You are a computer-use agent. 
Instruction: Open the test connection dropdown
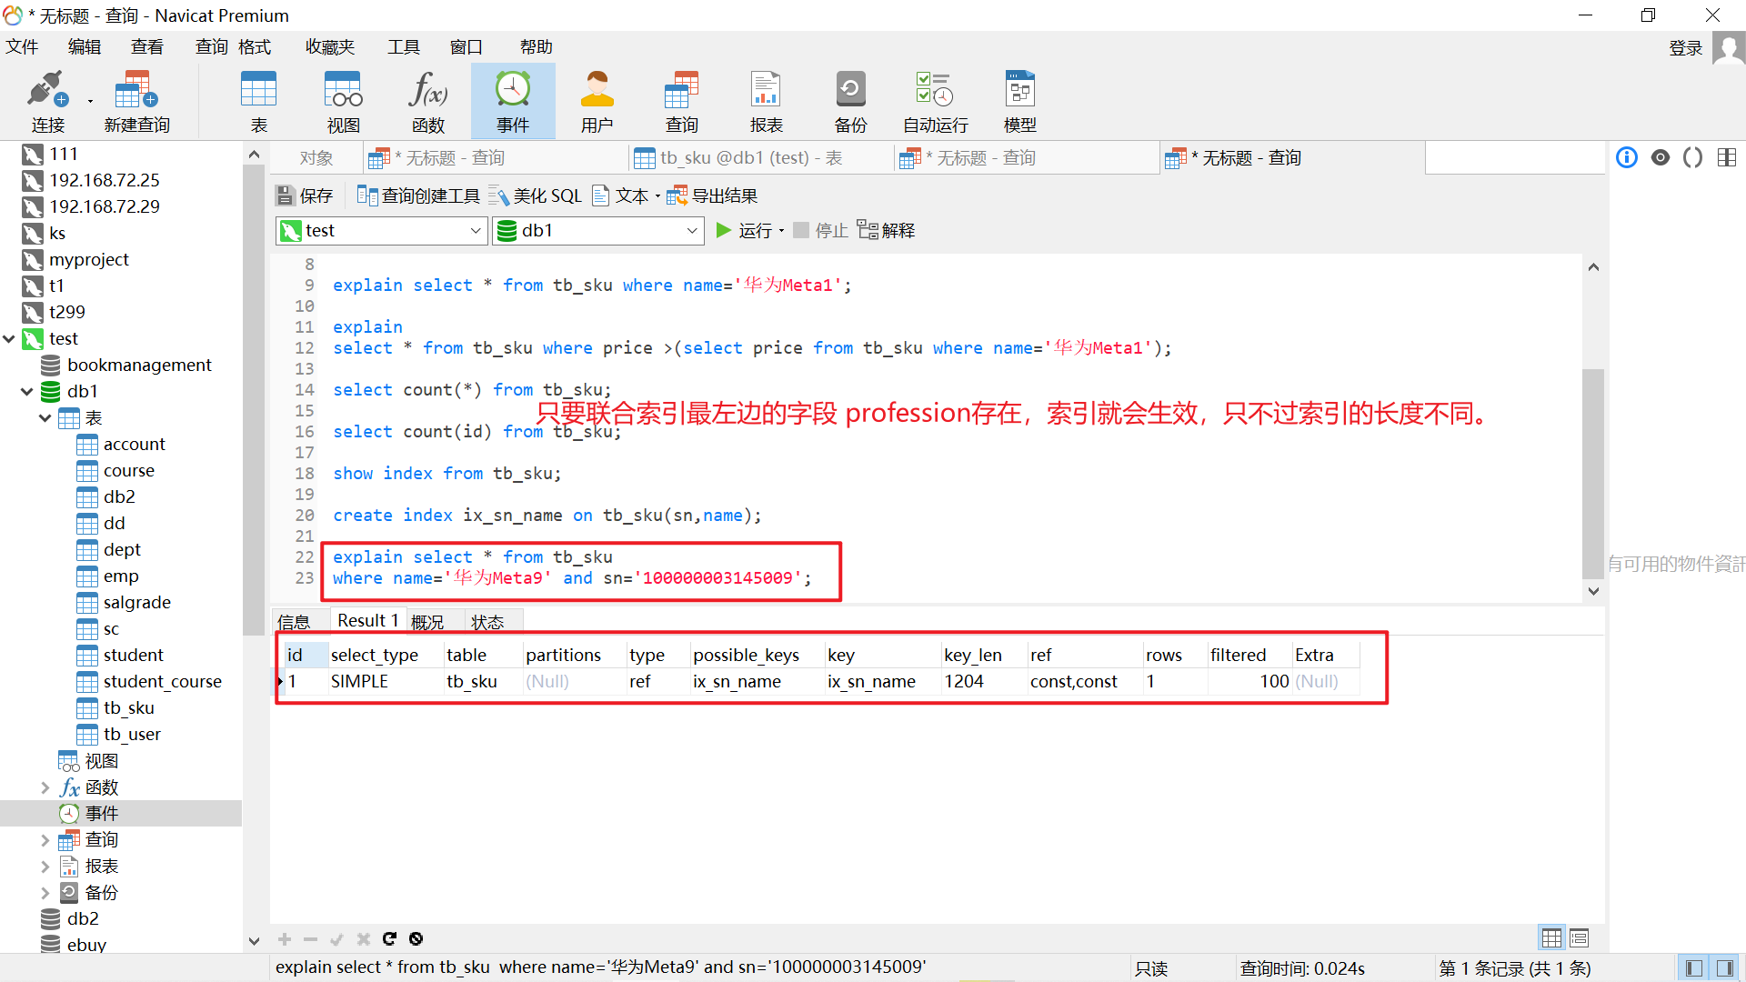pos(475,231)
